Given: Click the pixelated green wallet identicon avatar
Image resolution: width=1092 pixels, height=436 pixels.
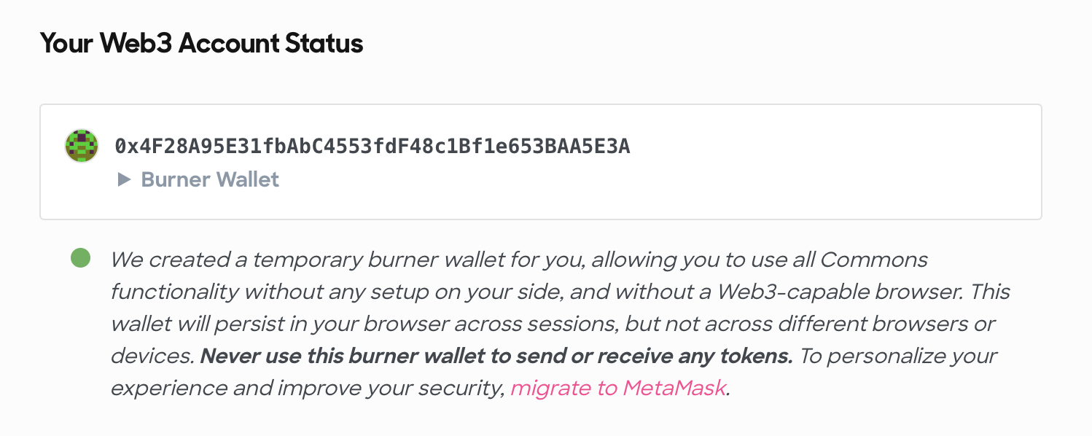Looking at the screenshot, I should pyautogui.click(x=82, y=146).
